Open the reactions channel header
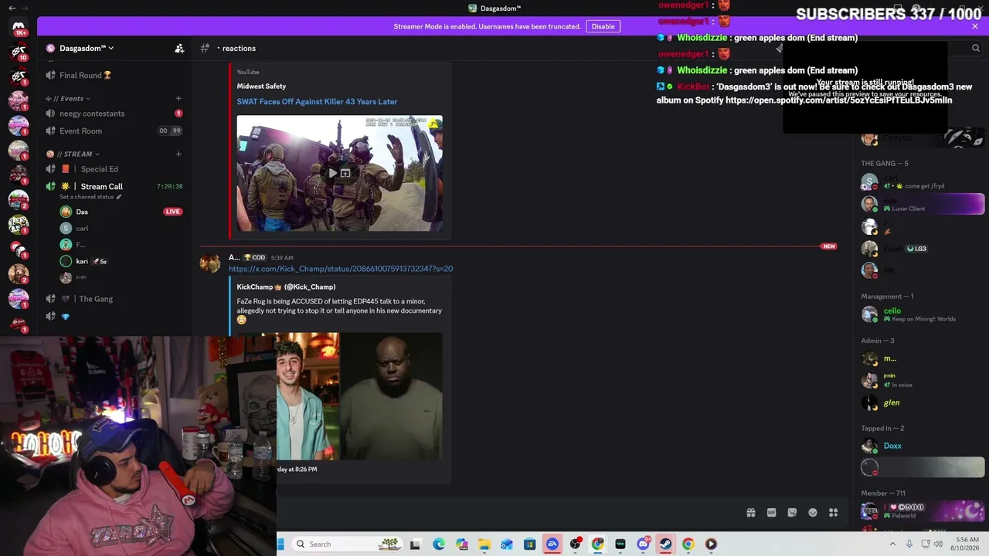This screenshot has width=989, height=556. [239, 48]
